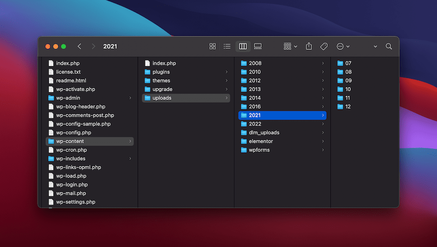Select wp-config-sample.php file

[x=90, y=124]
